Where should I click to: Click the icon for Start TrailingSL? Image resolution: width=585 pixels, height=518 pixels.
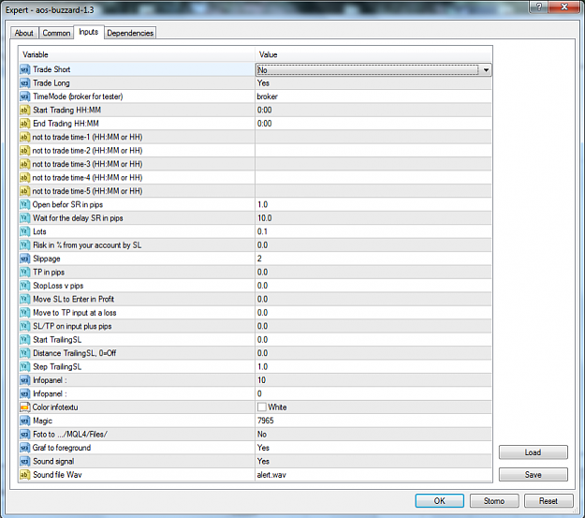pyautogui.click(x=24, y=339)
